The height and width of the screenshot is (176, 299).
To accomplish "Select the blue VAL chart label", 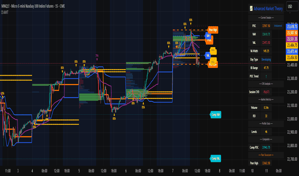I will pyautogui.click(x=208, y=55).
